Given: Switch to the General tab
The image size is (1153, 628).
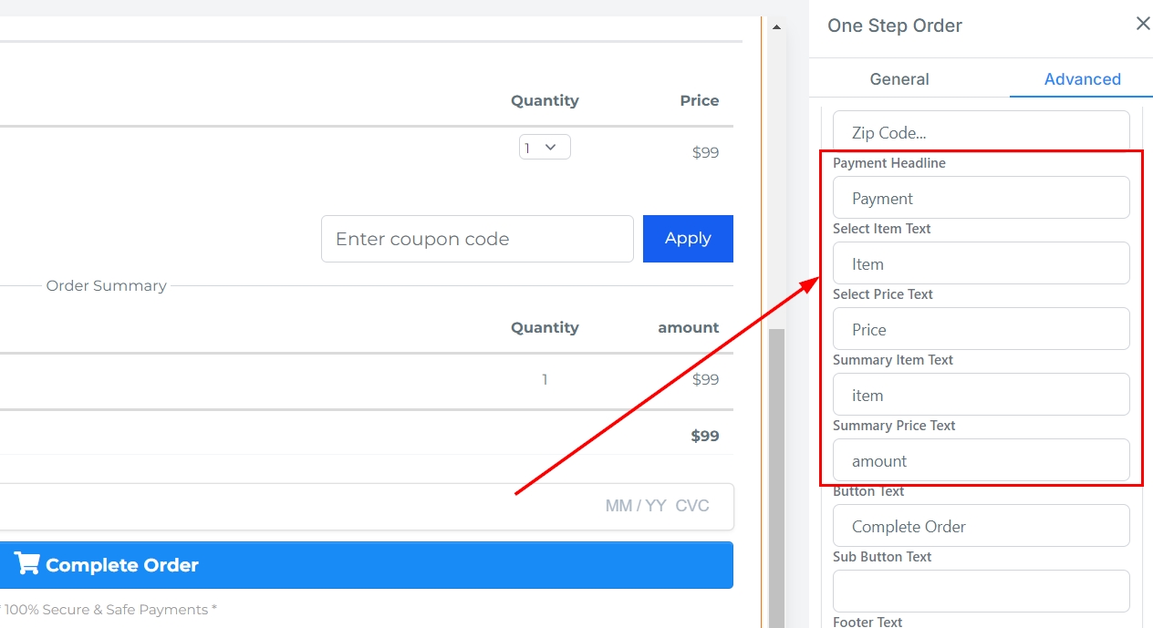Looking at the screenshot, I should point(899,79).
